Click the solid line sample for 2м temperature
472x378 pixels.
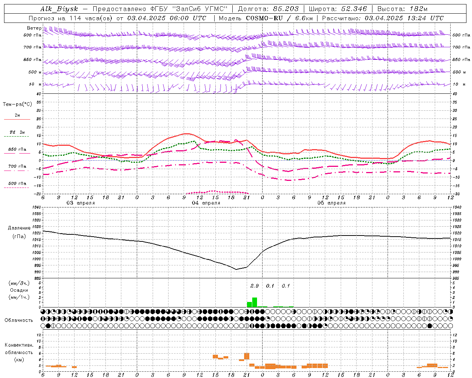(x=17, y=120)
